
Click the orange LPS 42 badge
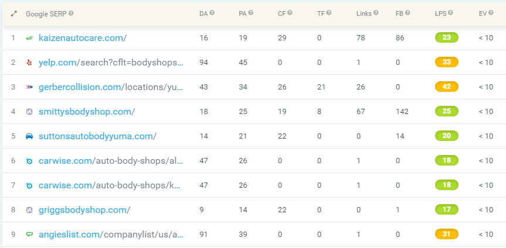[x=447, y=87]
